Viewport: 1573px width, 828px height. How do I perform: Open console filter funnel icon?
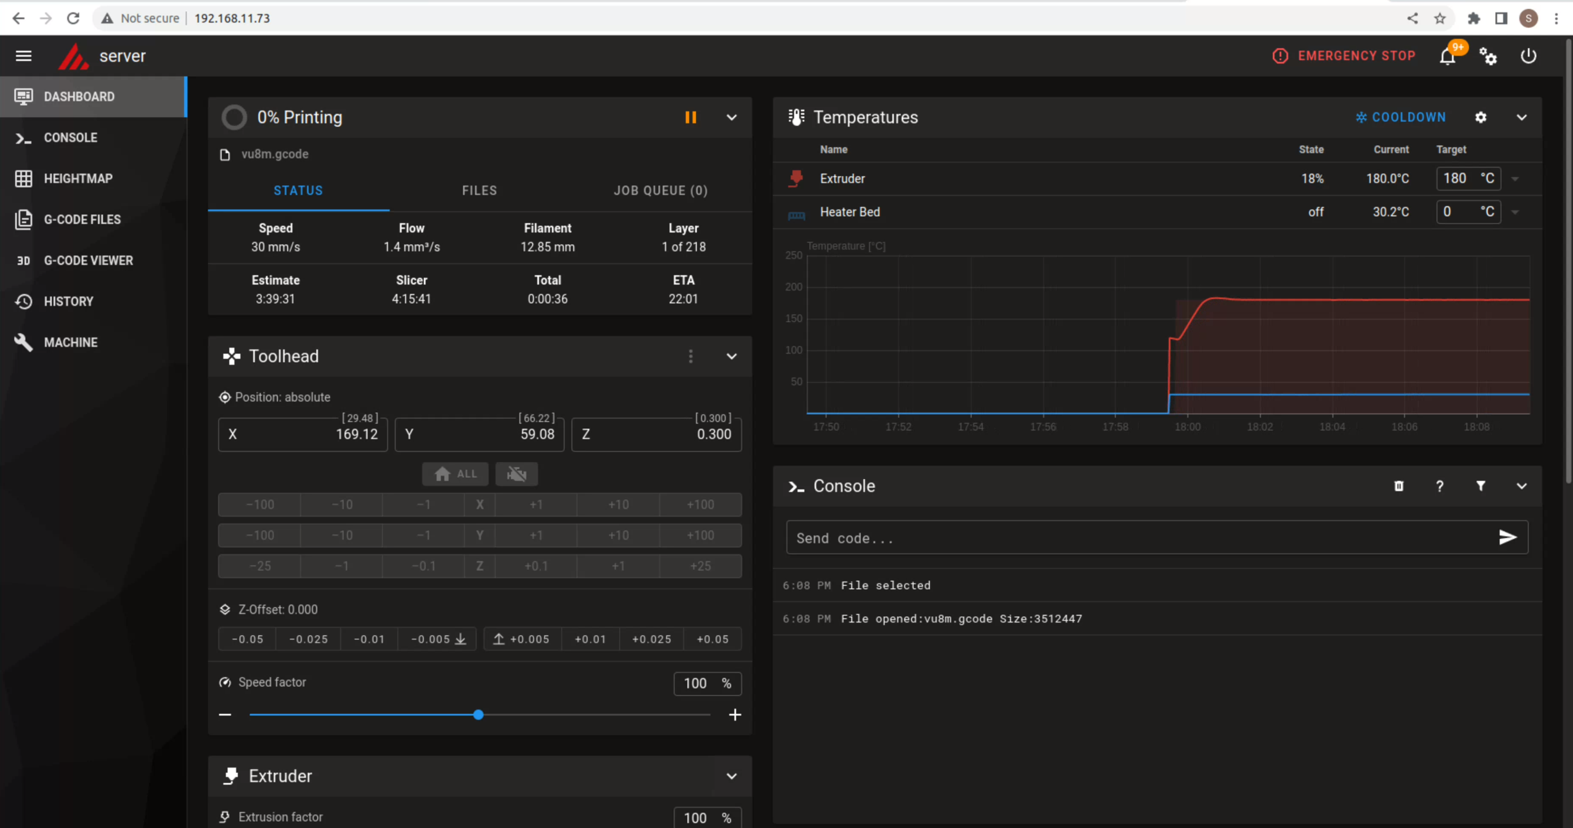pyautogui.click(x=1480, y=486)
